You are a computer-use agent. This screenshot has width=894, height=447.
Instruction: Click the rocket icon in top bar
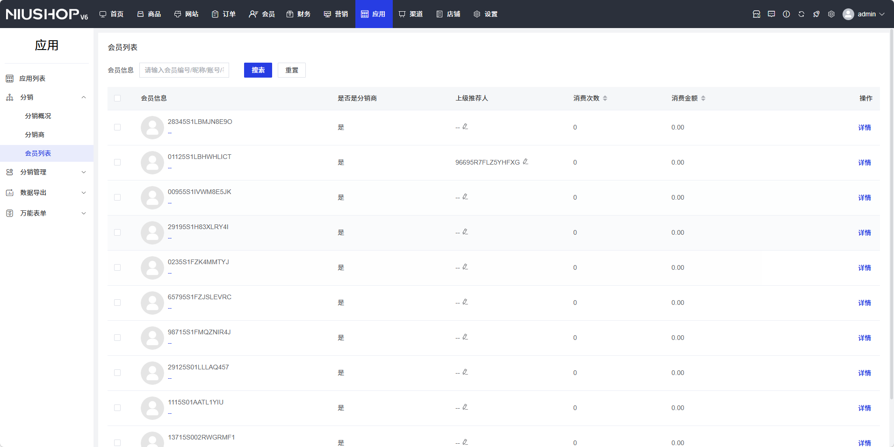pyautogui.click(x=816, y=14)
